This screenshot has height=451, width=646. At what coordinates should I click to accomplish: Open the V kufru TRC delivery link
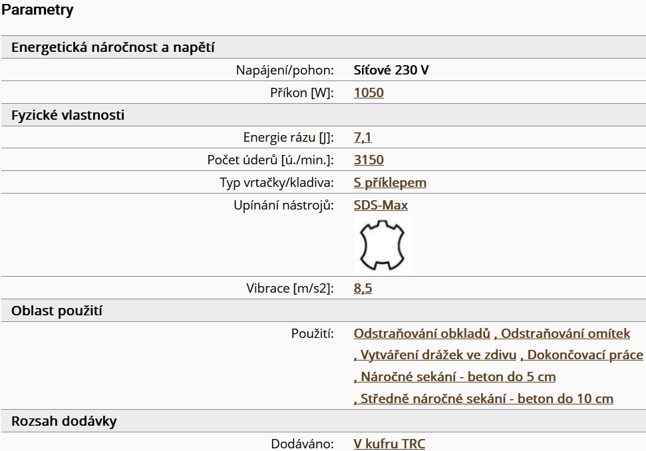pos(389,444)
